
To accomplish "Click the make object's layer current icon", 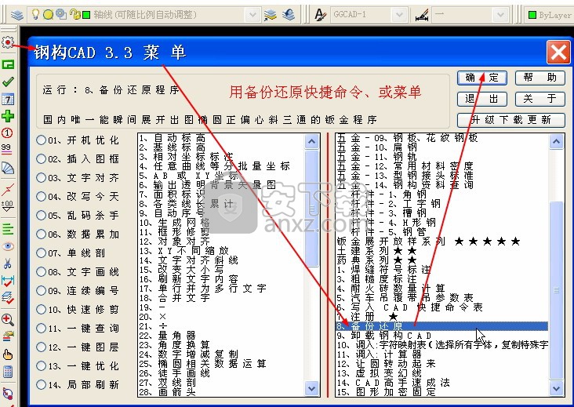I will [271, 15].
